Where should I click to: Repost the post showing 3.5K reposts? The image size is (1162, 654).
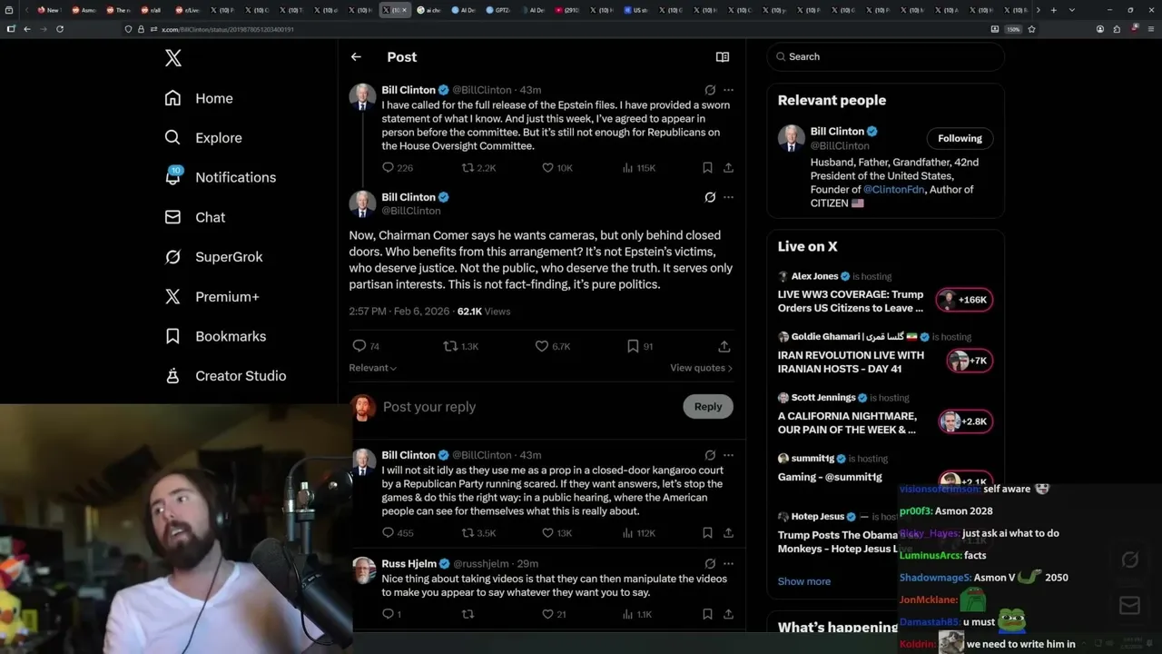click(x=478, y=533)
